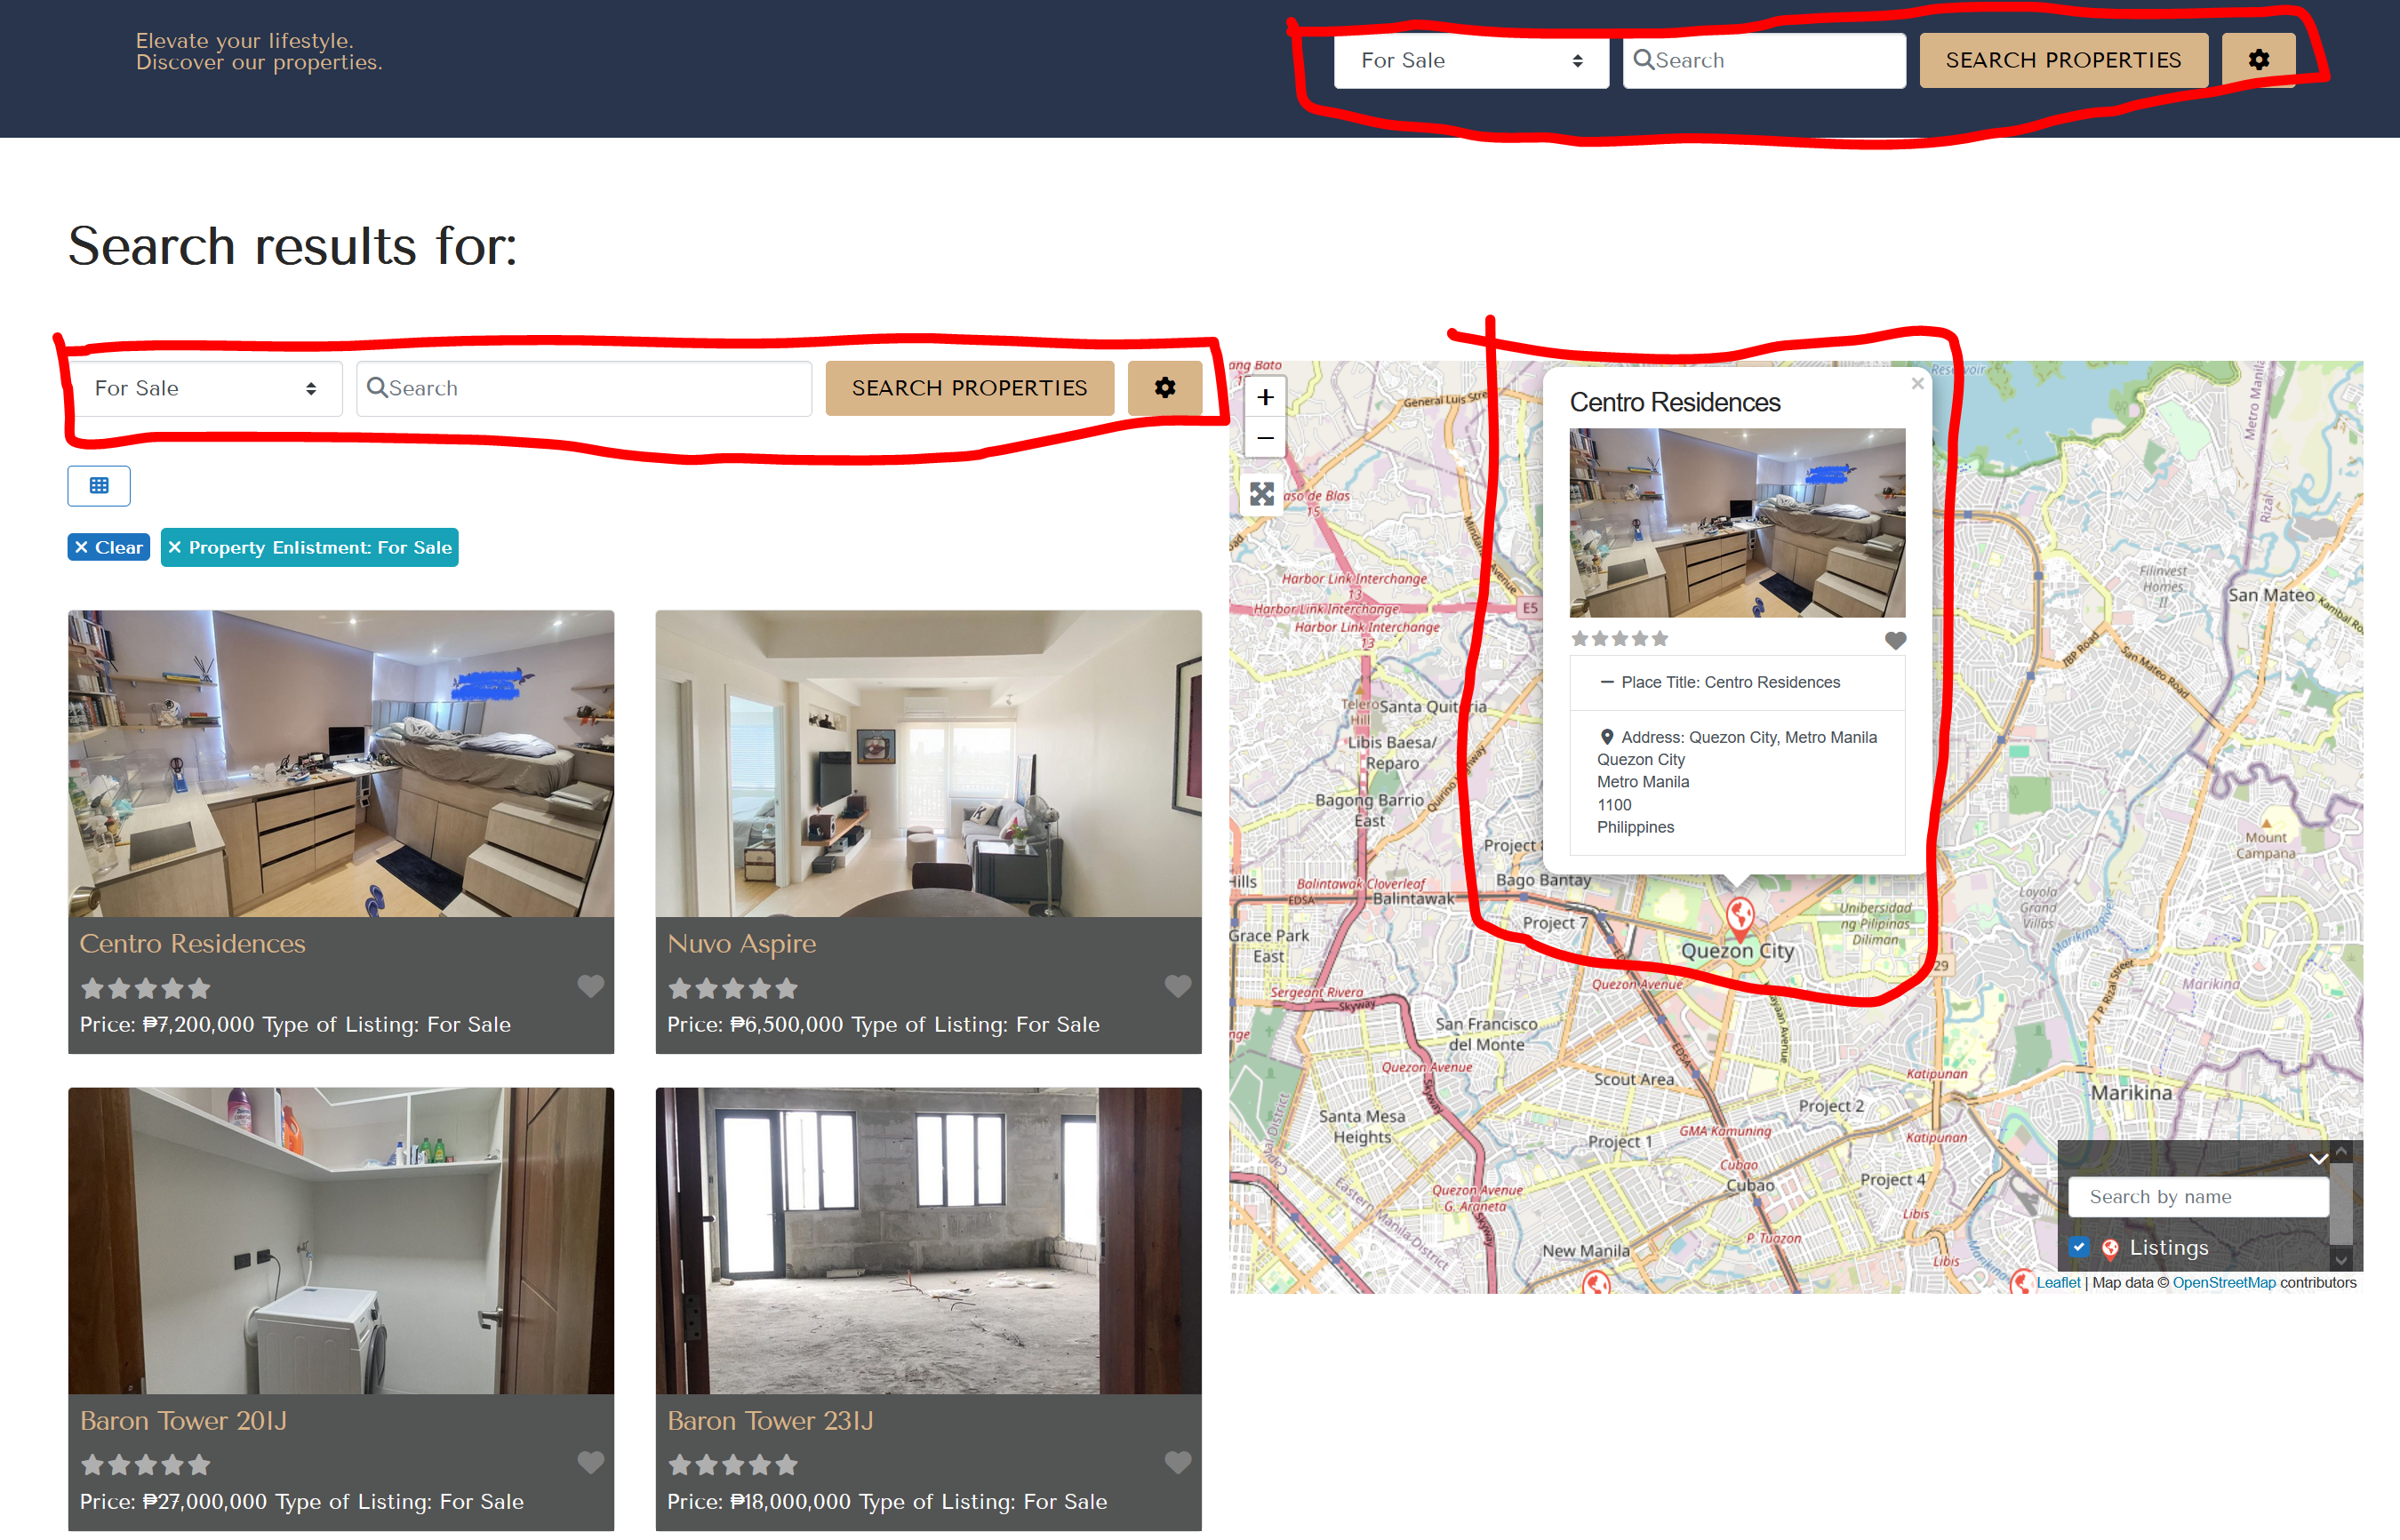Click the results Search Properties button
2400x1540 pixels.
[x=969, y=388]
